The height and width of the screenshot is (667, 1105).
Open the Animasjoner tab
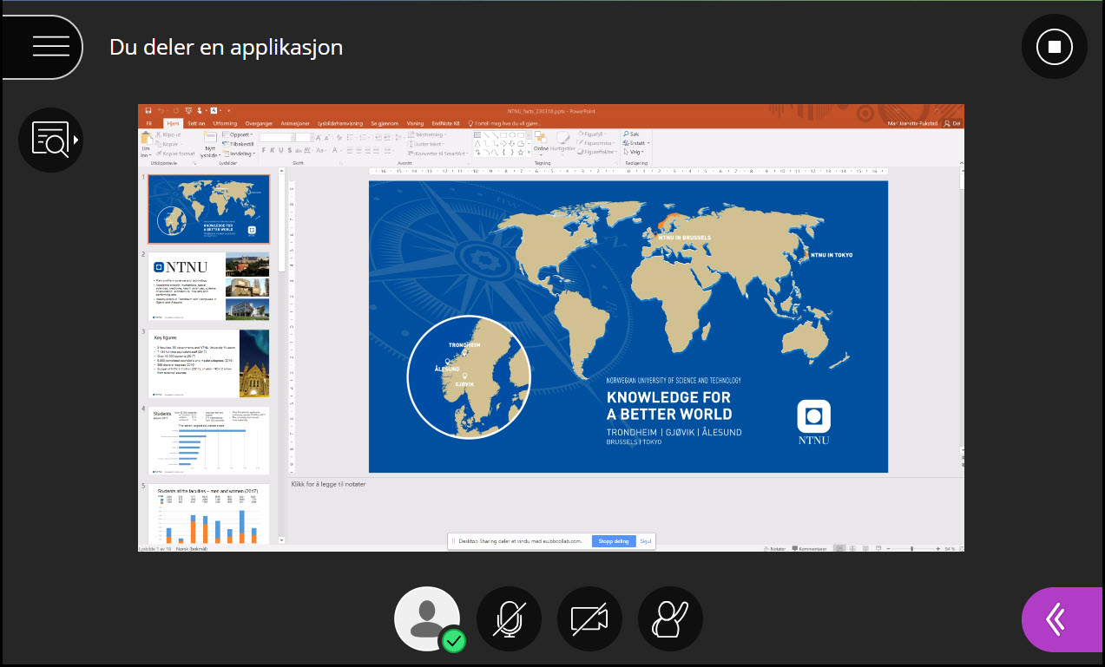click(297, 124)
